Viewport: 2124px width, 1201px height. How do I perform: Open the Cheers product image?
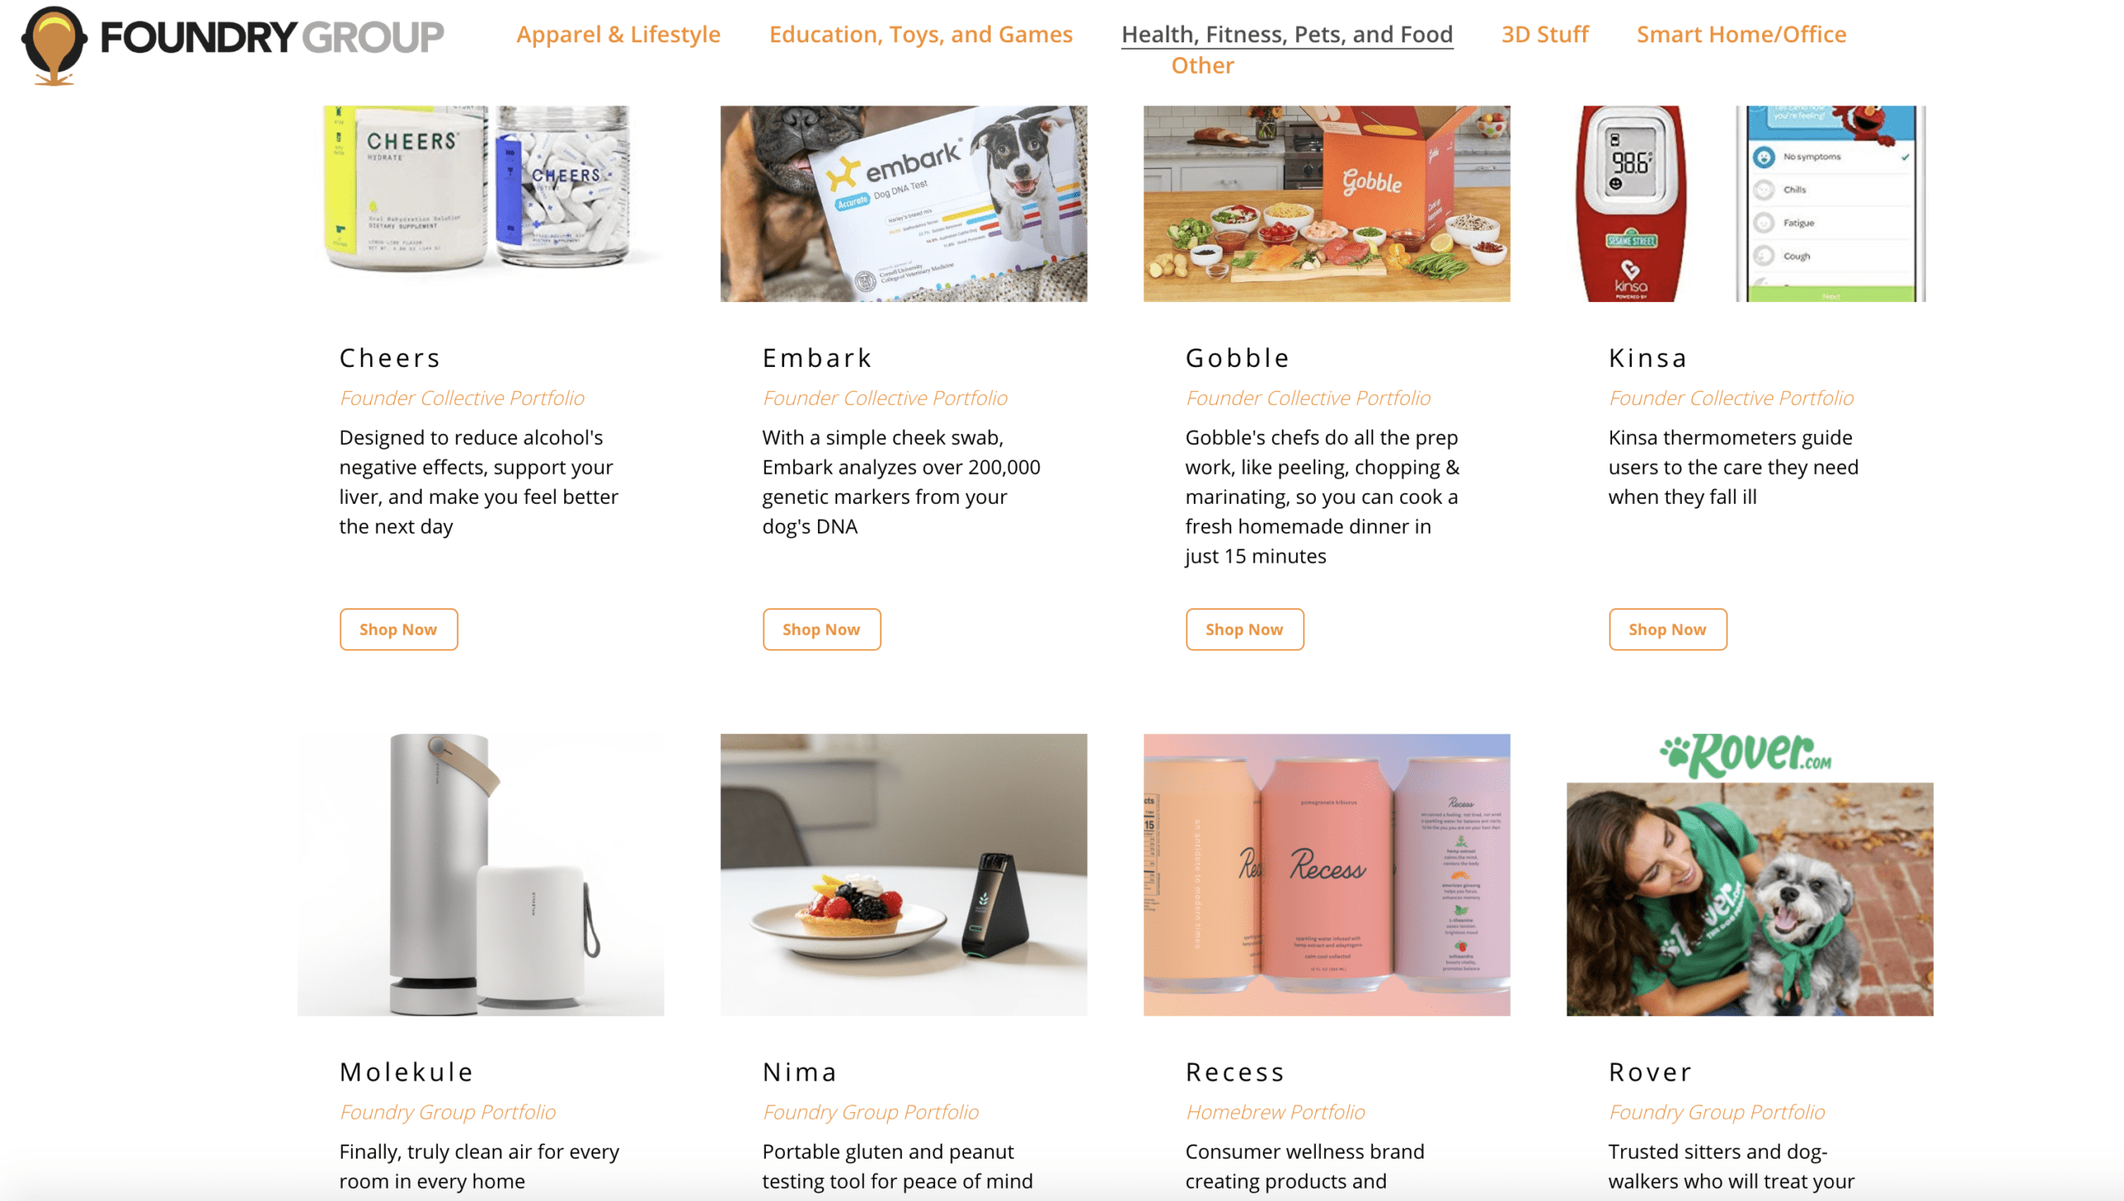pos(480,203)
